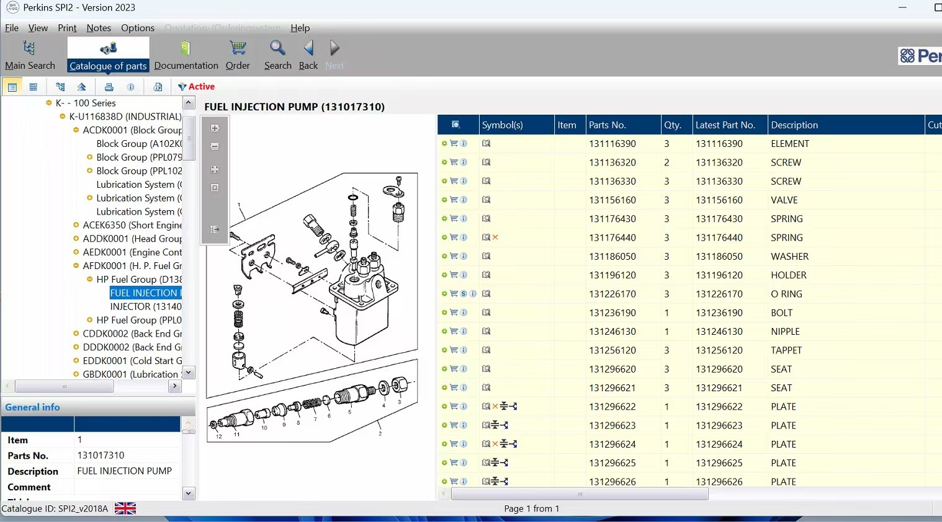Click the print icon in secondary toolbar

[x=109, y=87]
